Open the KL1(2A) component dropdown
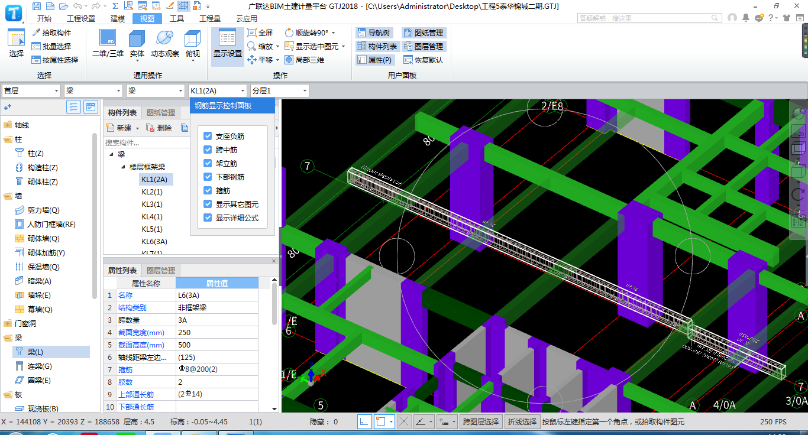Viewport: 808px width, 435px height. [x=217, y=90]
